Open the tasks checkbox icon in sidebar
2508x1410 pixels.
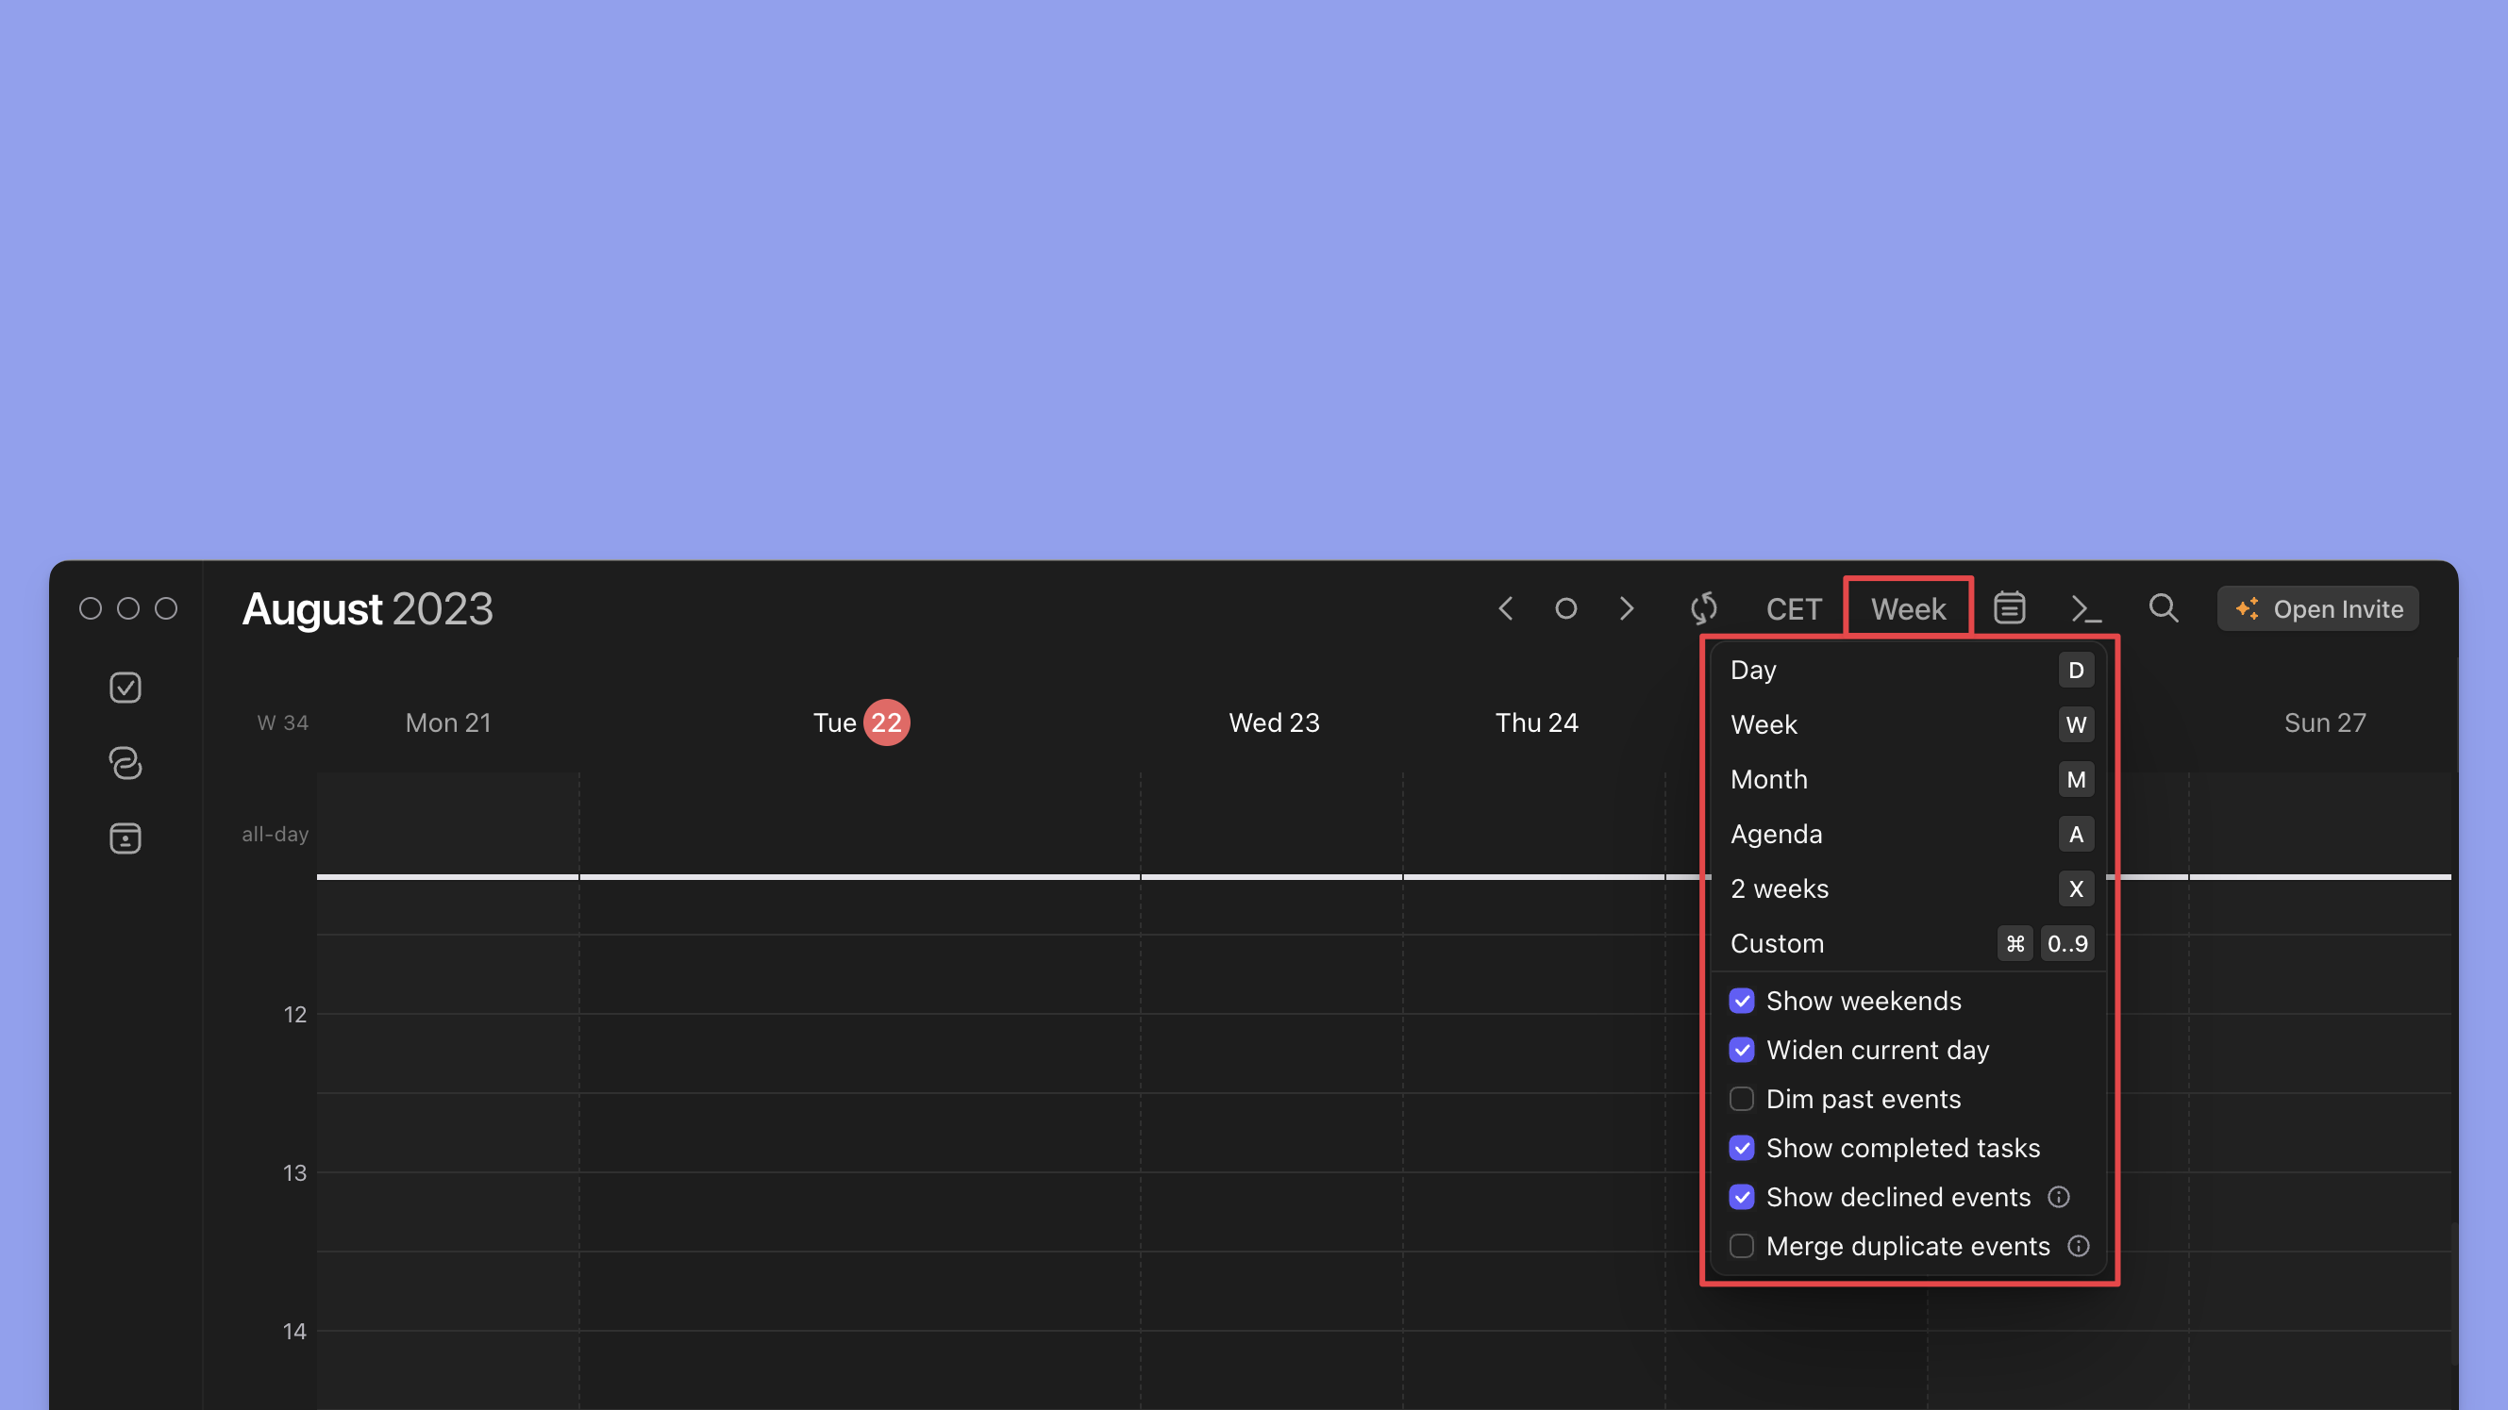[125, 688]
